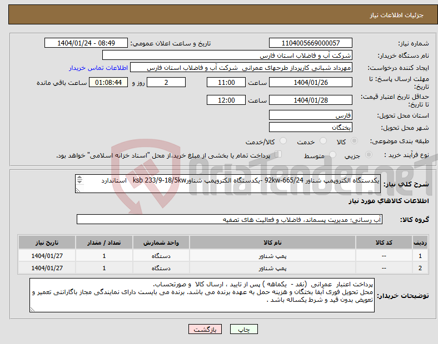Click پمپ شناور in row 1
This screenshot has width=438, height=344.
(272, 256)
